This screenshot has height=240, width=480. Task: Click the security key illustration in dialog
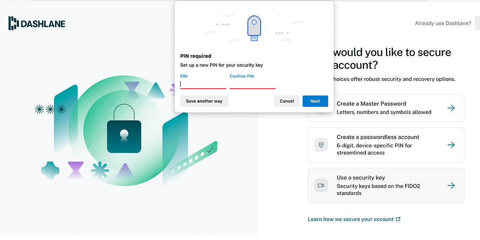(x=254, y=28)
